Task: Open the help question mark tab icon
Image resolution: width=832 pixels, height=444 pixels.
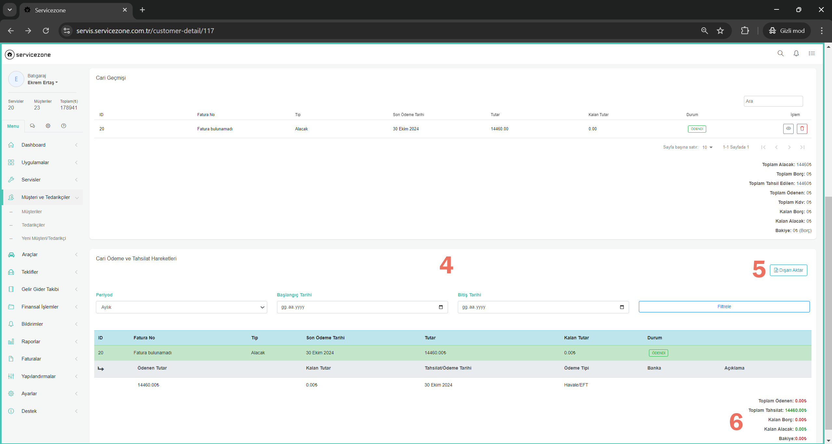Action: click(63, 126)
